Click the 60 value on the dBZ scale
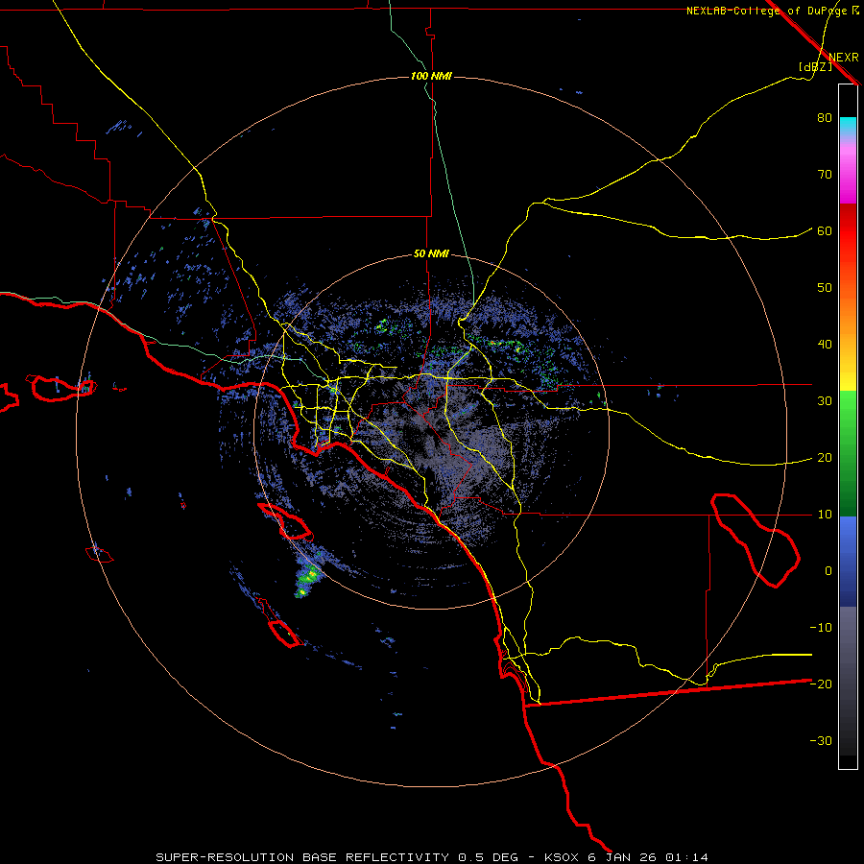 825,231
